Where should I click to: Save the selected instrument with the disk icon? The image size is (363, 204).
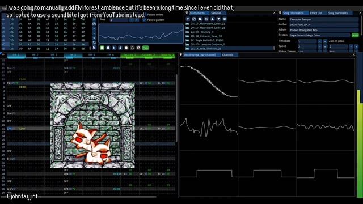pos(206,19)
